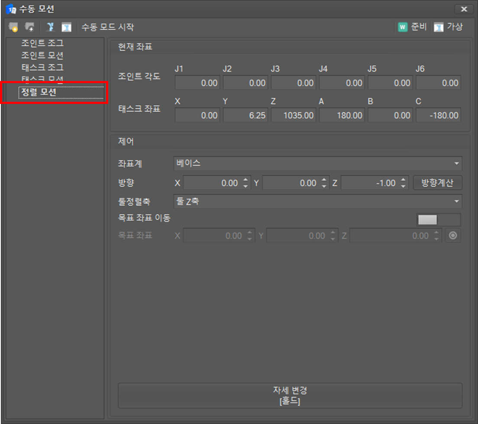Open the 좌표계 dropdown showing 베이스
The width and height of the screenshot is (478, 424).
(317, 164)
